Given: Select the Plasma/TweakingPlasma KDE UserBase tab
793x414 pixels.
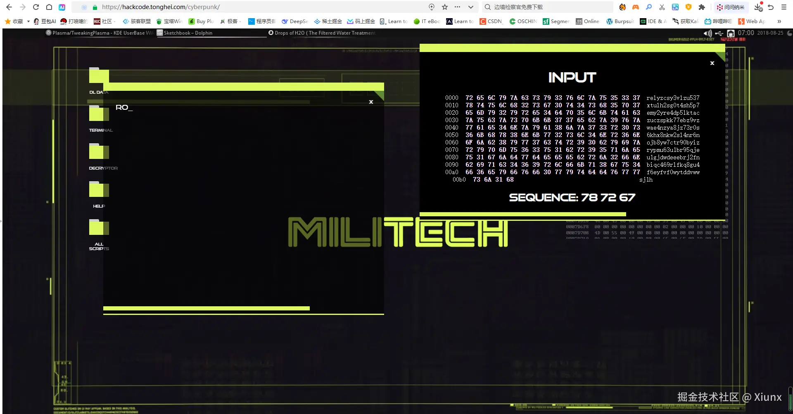Looking at the screenshot, I should (x=99, y=33).
